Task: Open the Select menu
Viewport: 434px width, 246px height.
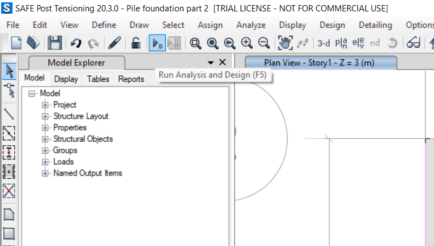Action: [x=173, y=25]
